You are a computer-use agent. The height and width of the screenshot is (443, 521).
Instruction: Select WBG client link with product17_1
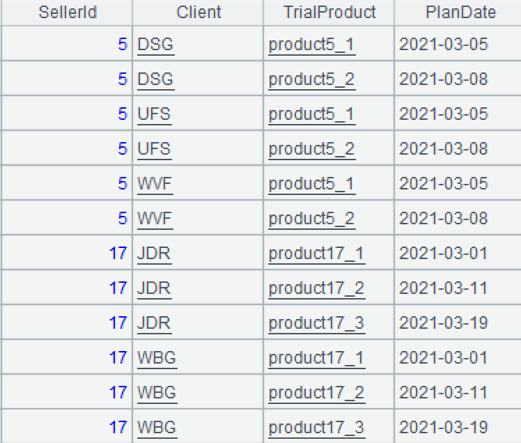[157, 358]
